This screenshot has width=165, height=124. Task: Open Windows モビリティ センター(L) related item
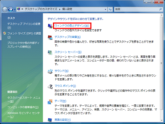tap(23, 115)
